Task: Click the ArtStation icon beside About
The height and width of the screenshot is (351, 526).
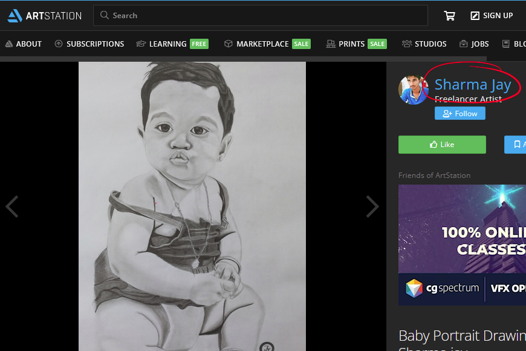Action: click(9, 44)
